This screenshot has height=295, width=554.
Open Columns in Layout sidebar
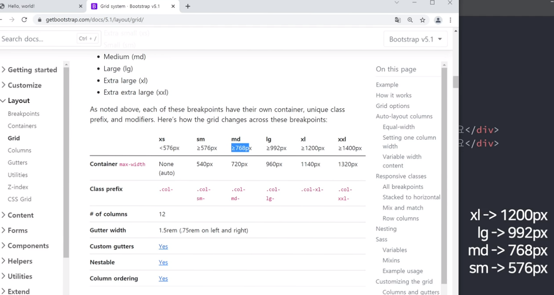(x=19, y=151)
